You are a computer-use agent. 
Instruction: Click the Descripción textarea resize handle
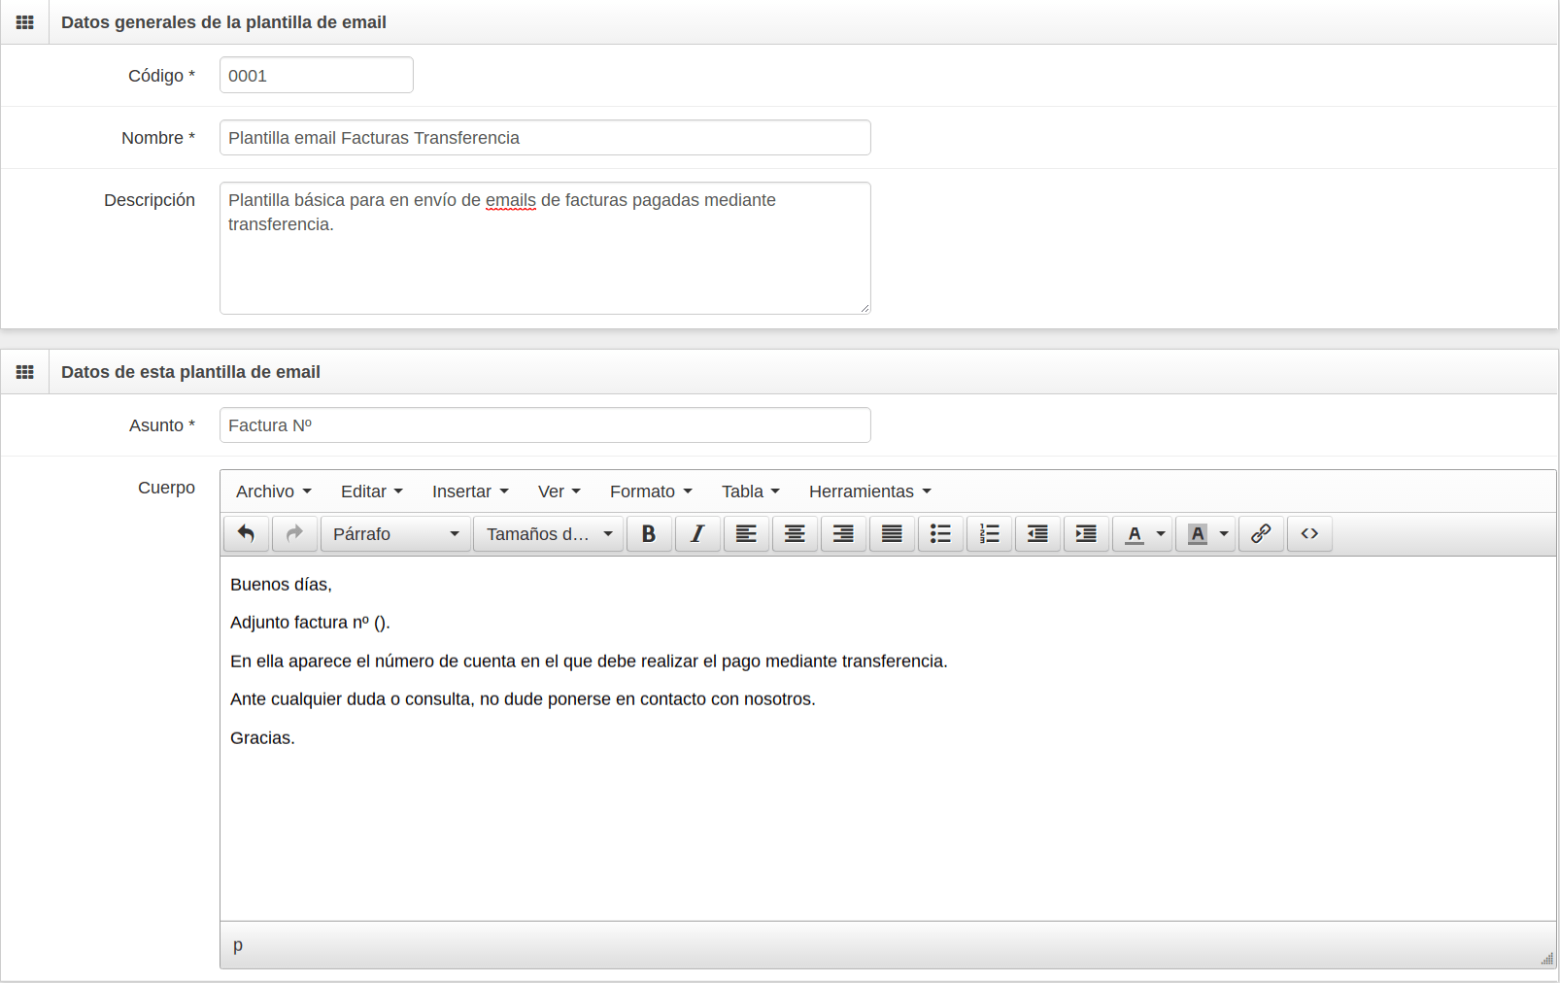(x=865, y=308)
